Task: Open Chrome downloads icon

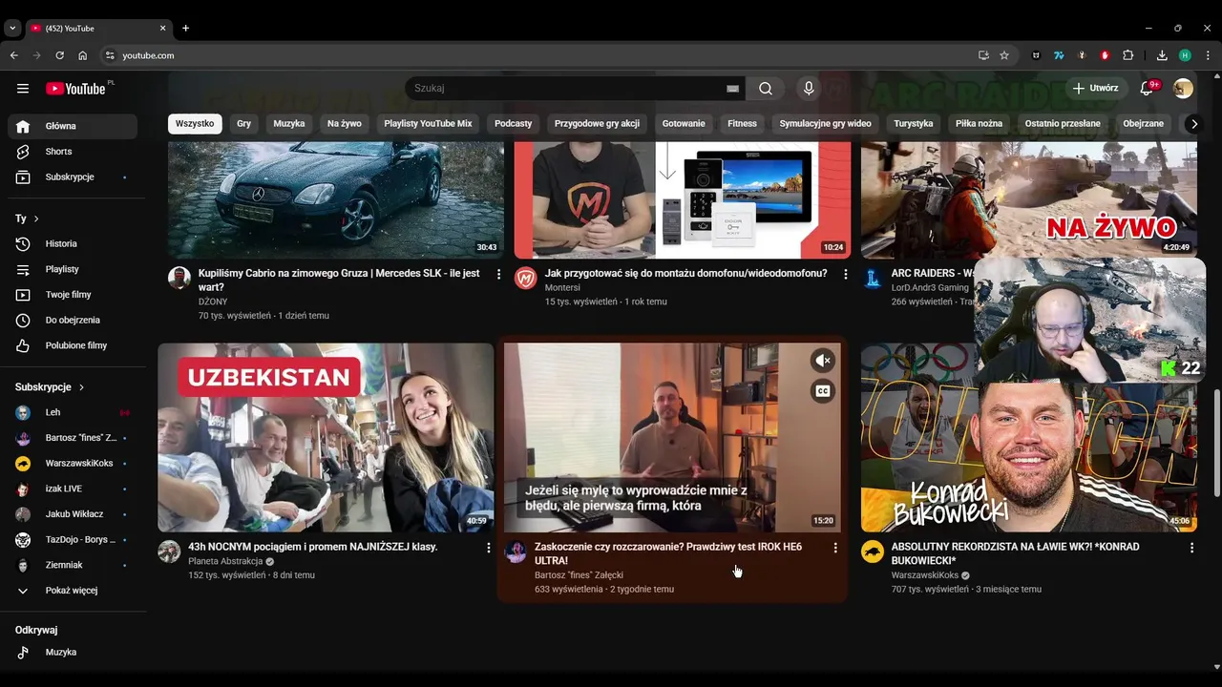Action: tap(1162, 55)
